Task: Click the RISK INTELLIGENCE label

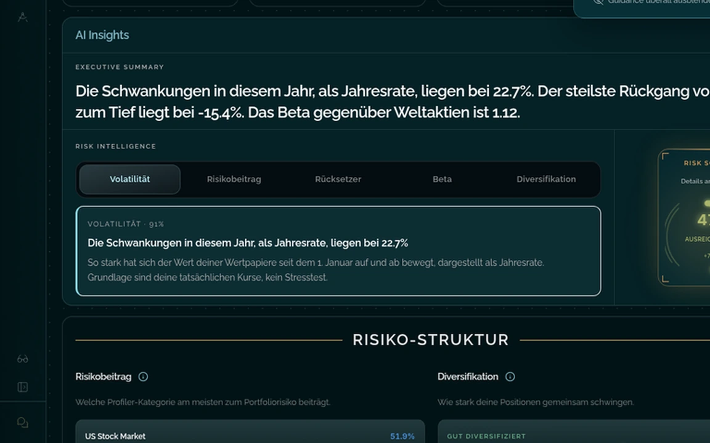Action: tap(115, 146)
